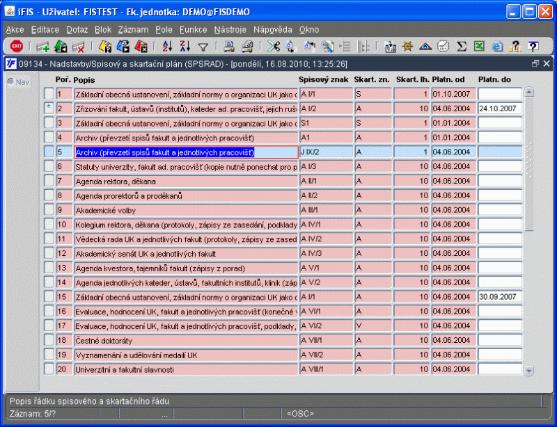Viewport: 557px width, 427px height.
Task: Open the Nápověda menu
Action: 273,30
